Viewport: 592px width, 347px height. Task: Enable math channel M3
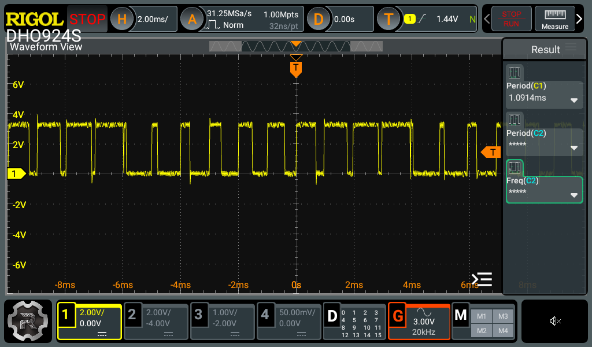[x=503, y=316]
